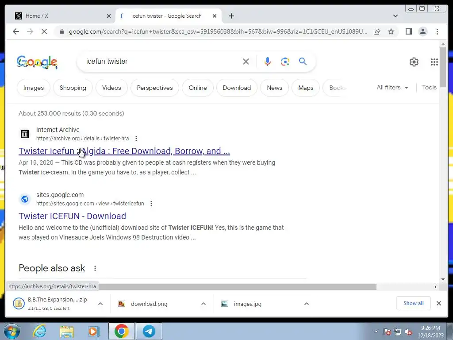Open search Tools

[x=429, y=87]
